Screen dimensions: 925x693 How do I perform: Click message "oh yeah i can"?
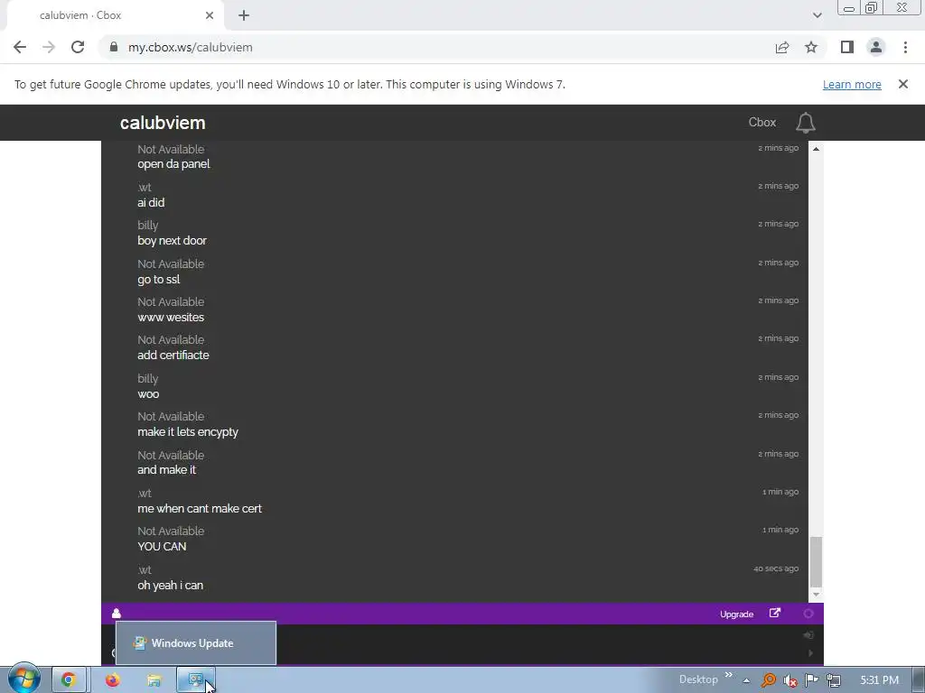coord(170,585)
